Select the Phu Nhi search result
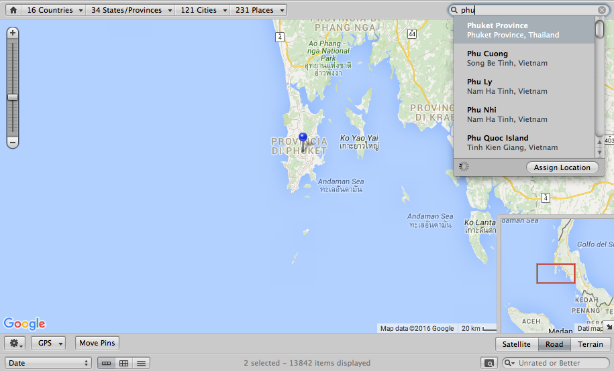 coord(524,115)
